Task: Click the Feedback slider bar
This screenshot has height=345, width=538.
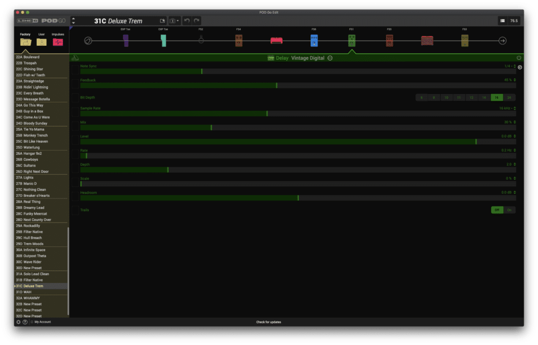Action: [298, 86]
